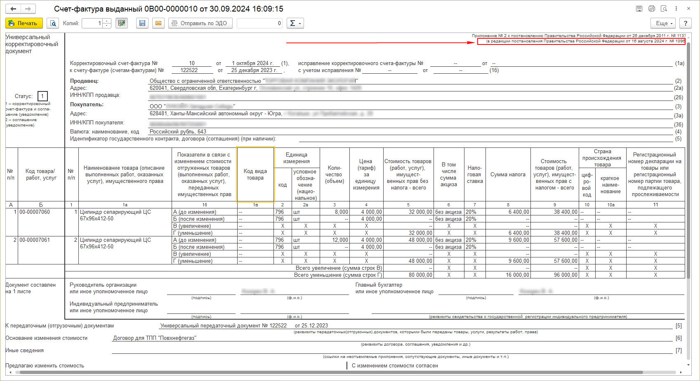Send by email envelope icon

click(x=158, y=23)
